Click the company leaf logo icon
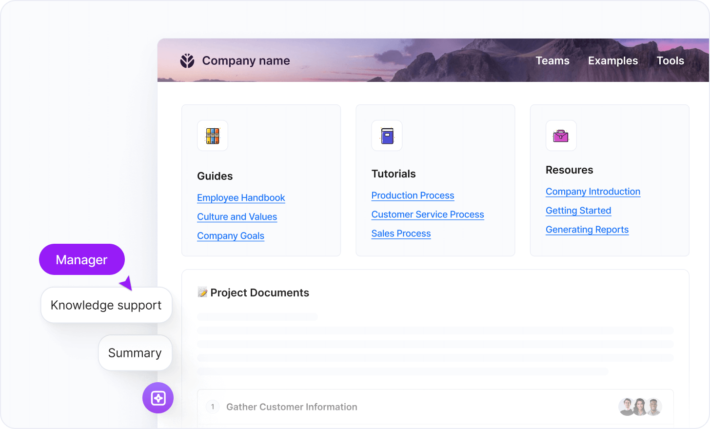 pyautogui.click(x=187, y=60)
